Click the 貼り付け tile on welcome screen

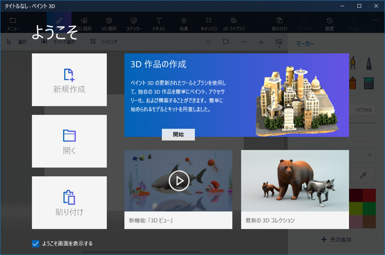click(x=69, y=203)
